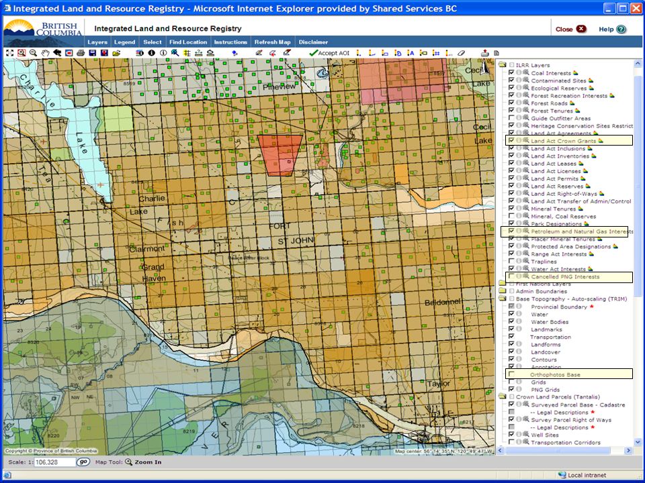Click the blue floppy disk save icon
The height and width of the screenshot is (483, 645).
pos(93,53)
